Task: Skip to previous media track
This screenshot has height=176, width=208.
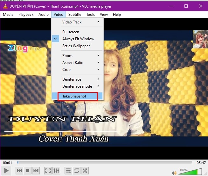Action: point(19,171)
